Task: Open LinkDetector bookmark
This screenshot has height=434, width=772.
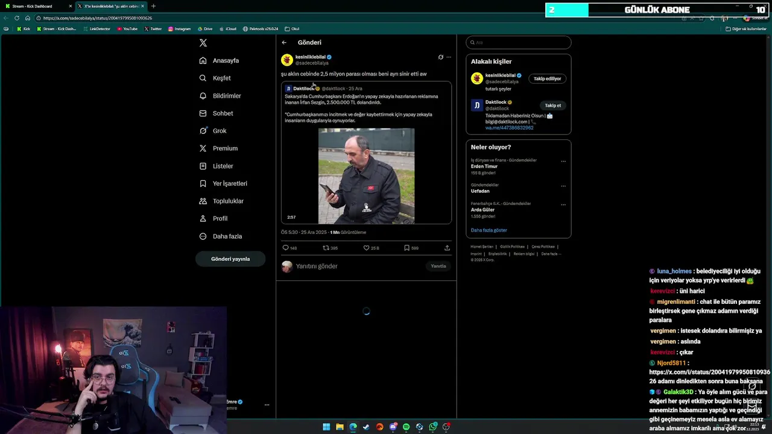Action: point(96,29)
